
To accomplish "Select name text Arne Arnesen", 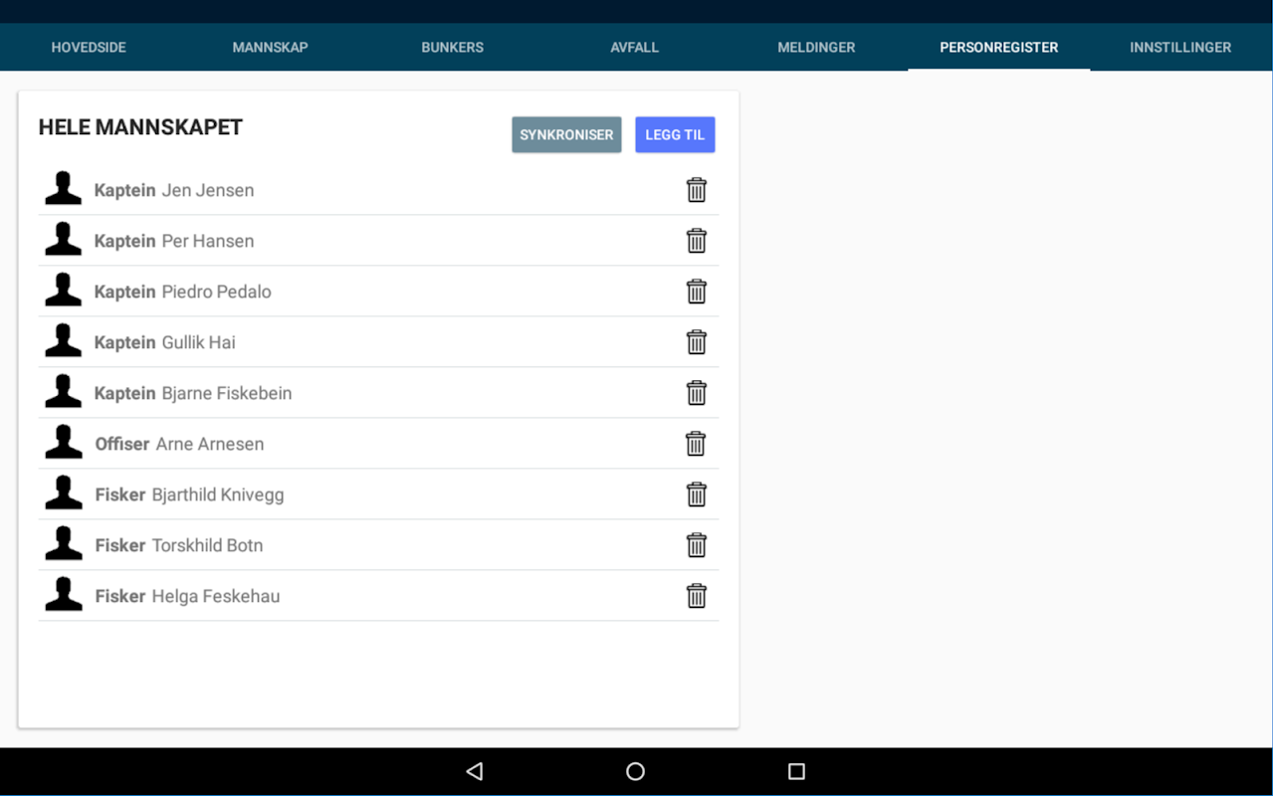I will pos(210,444).
